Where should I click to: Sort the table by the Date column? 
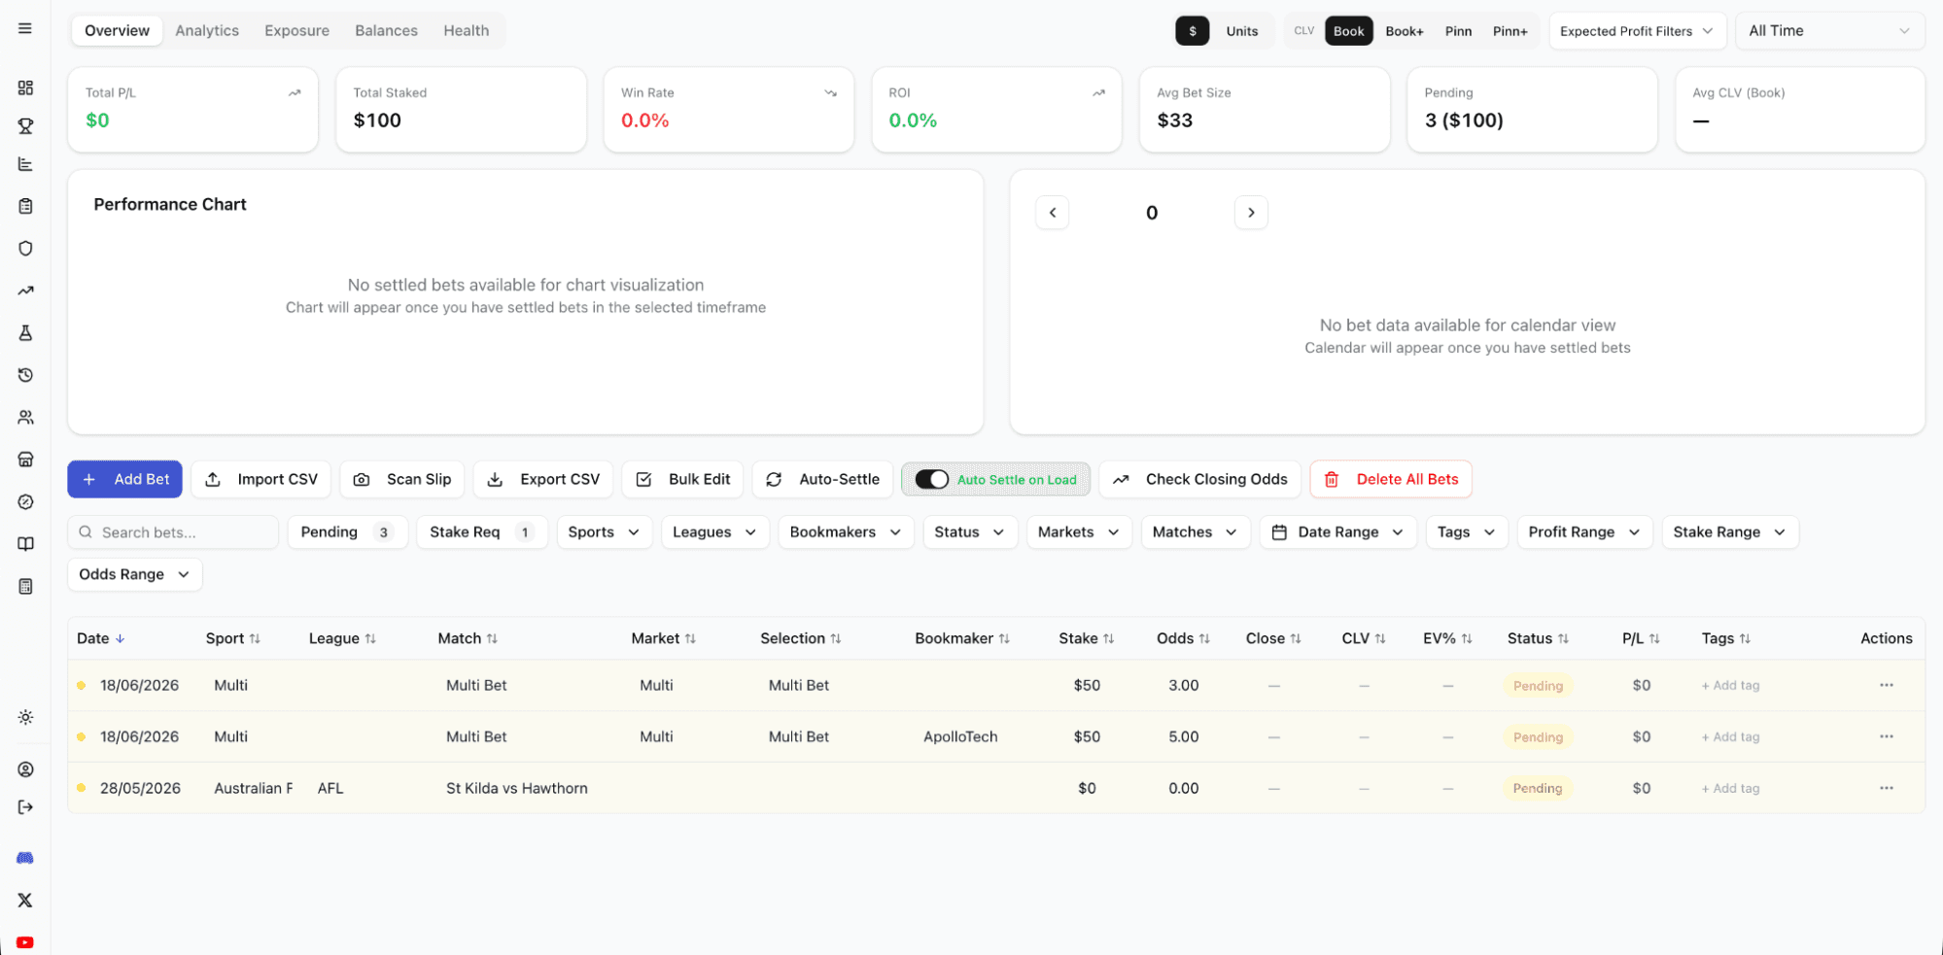point(100,638)
